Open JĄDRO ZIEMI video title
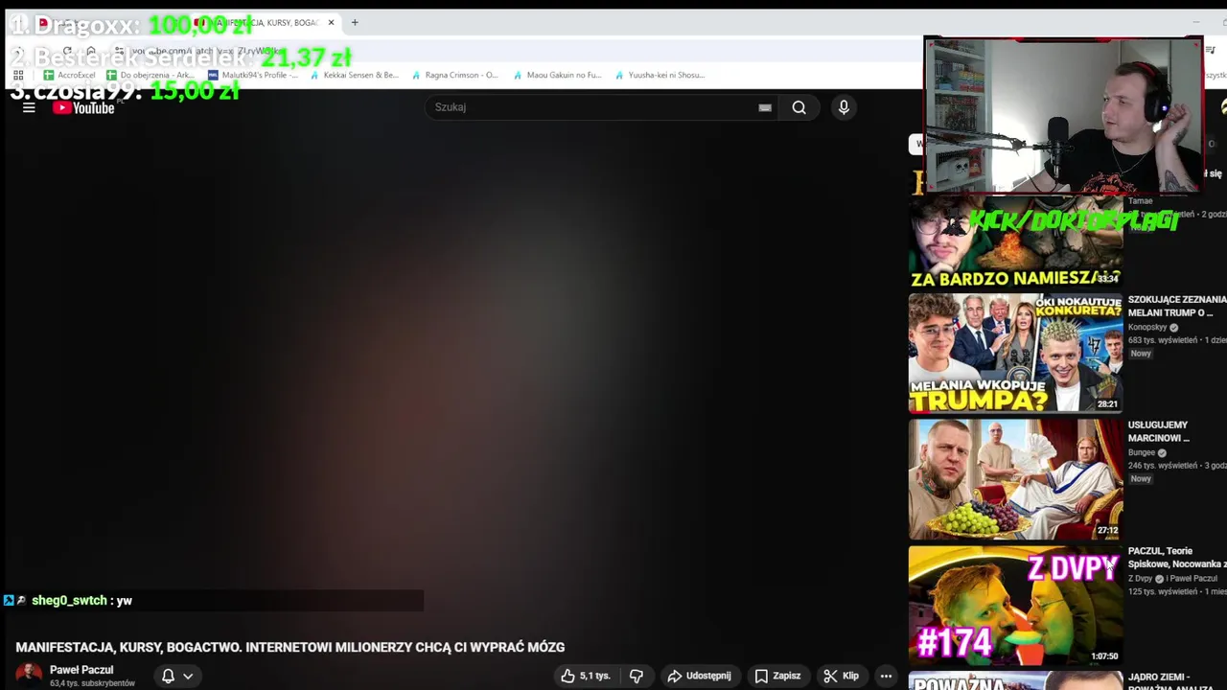The height and width of the screenshot is (690, 1227). pyautogui.click(x=1177, y=682)
